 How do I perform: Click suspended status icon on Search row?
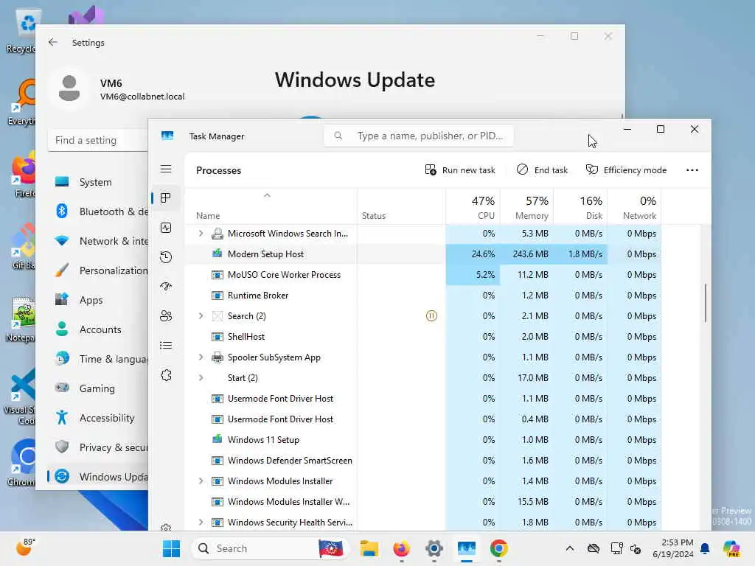pos(431,315)
